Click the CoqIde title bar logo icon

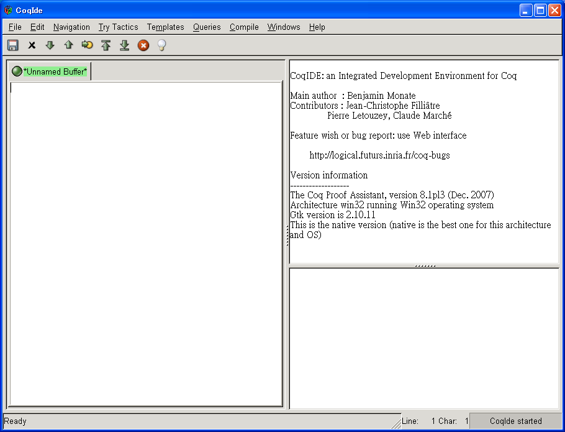pos(8,10)
